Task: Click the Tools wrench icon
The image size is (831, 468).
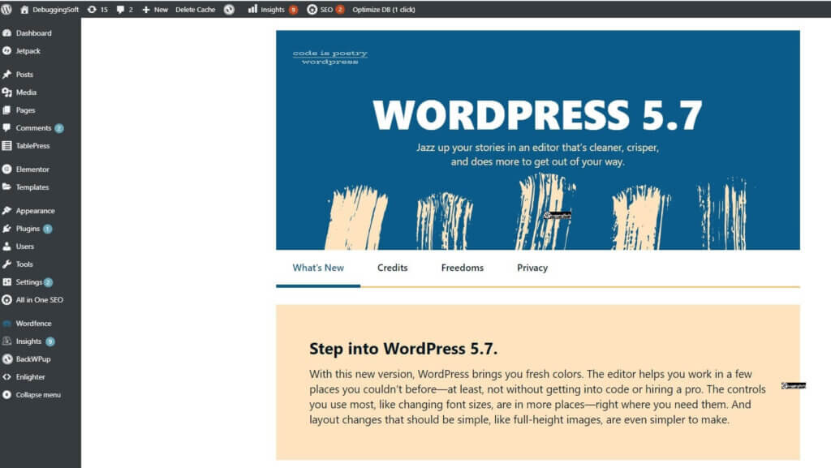Action: coord(6,264)
